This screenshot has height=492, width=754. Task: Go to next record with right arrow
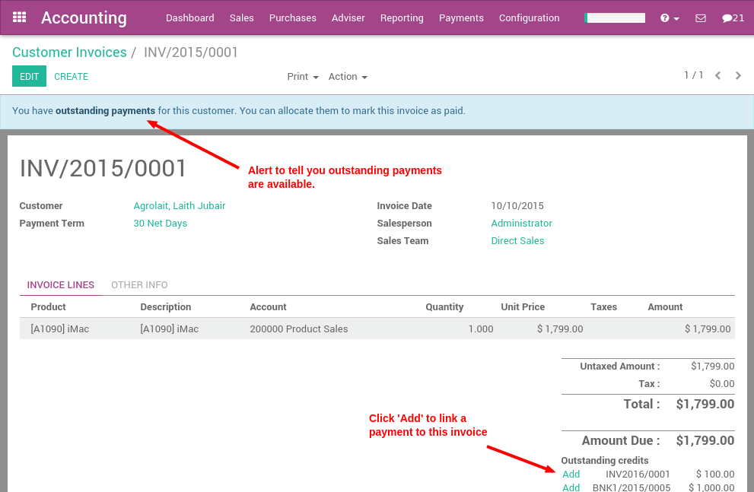(x=737, y=75)
